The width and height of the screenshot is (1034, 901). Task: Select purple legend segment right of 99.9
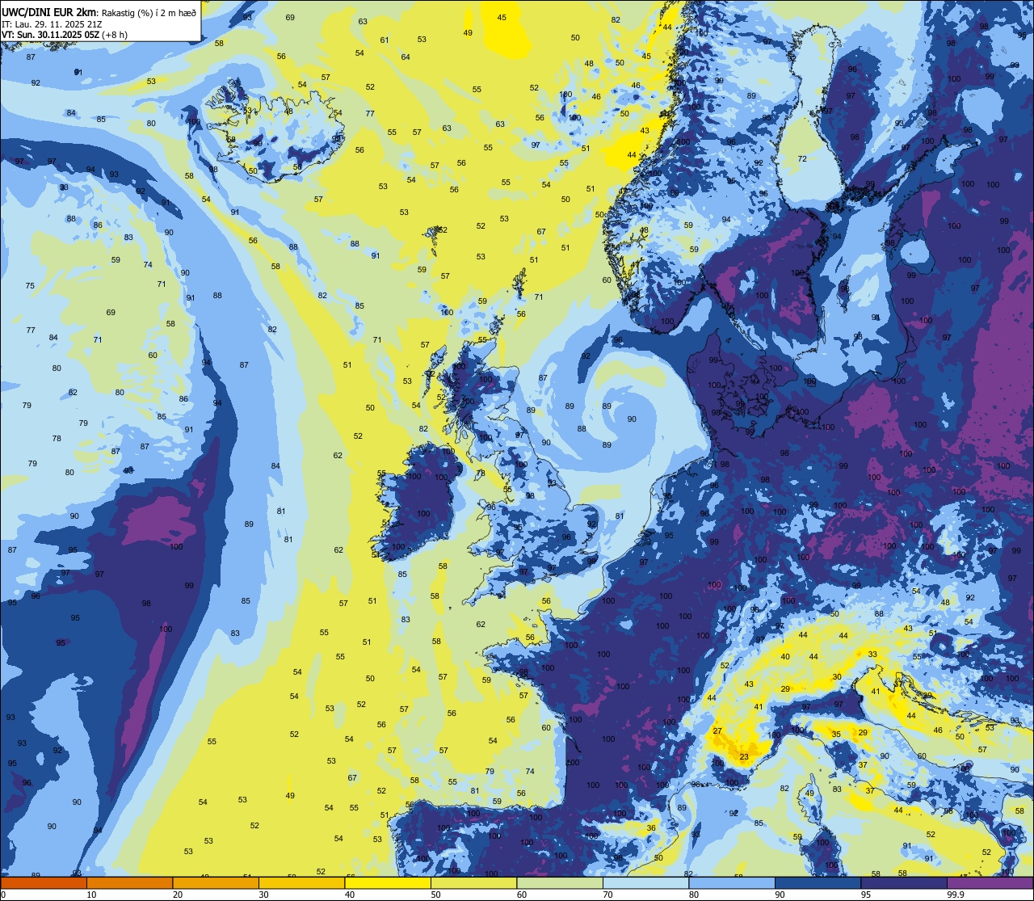(x=990, y=882)
